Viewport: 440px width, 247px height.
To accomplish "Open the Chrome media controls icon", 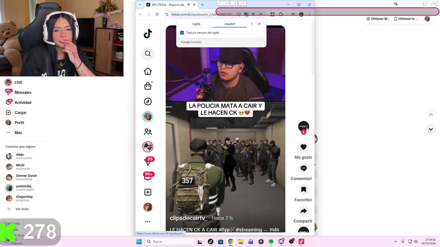I will click(x=293, y=14).
